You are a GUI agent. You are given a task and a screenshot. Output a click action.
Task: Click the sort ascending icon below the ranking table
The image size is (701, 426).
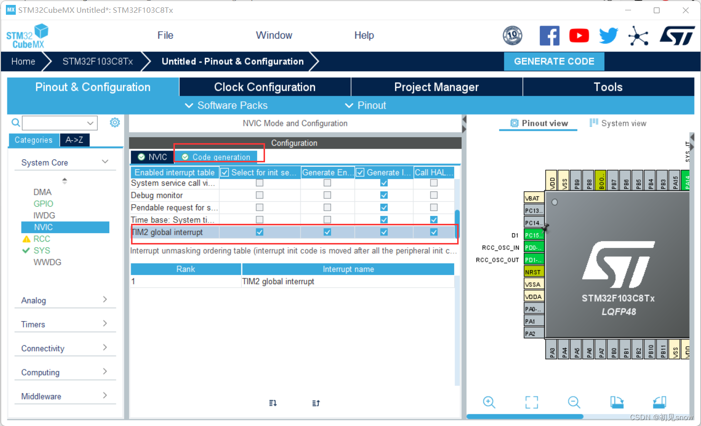(316, 403)
